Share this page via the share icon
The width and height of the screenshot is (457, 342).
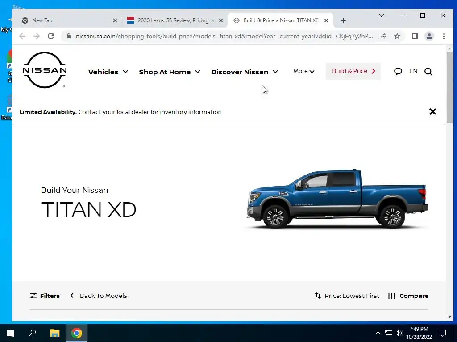coord(383,36)
